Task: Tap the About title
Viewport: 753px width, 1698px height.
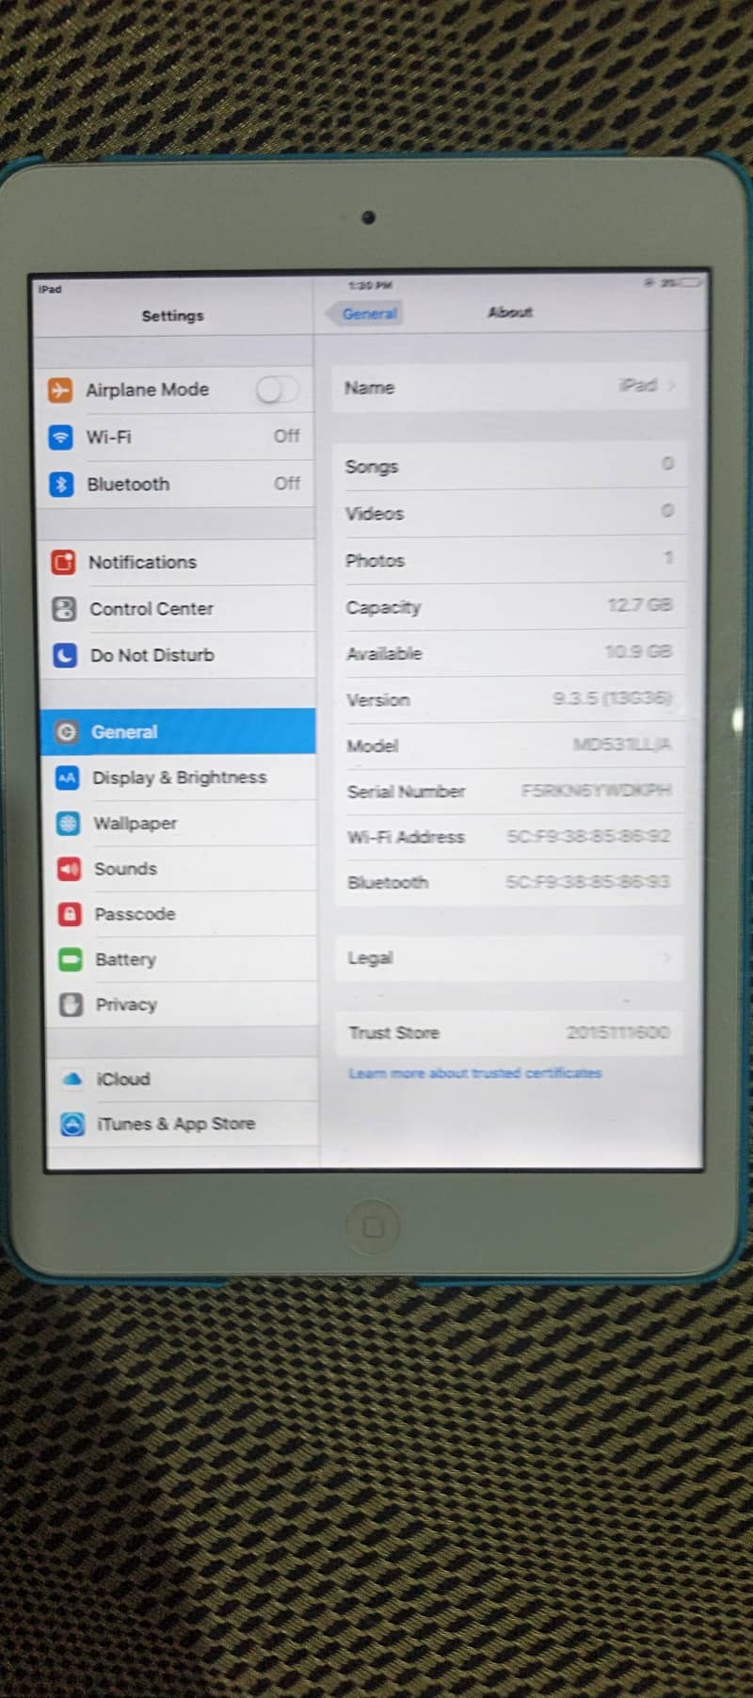Action: (x=510, y=312)
